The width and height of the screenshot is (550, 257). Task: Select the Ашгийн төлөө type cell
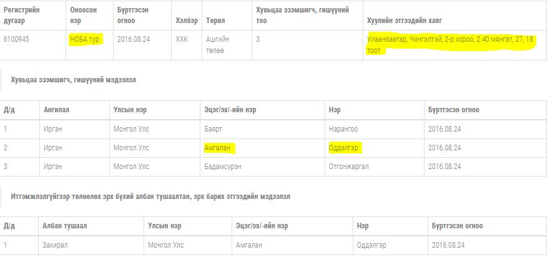[x=218, y=44]
